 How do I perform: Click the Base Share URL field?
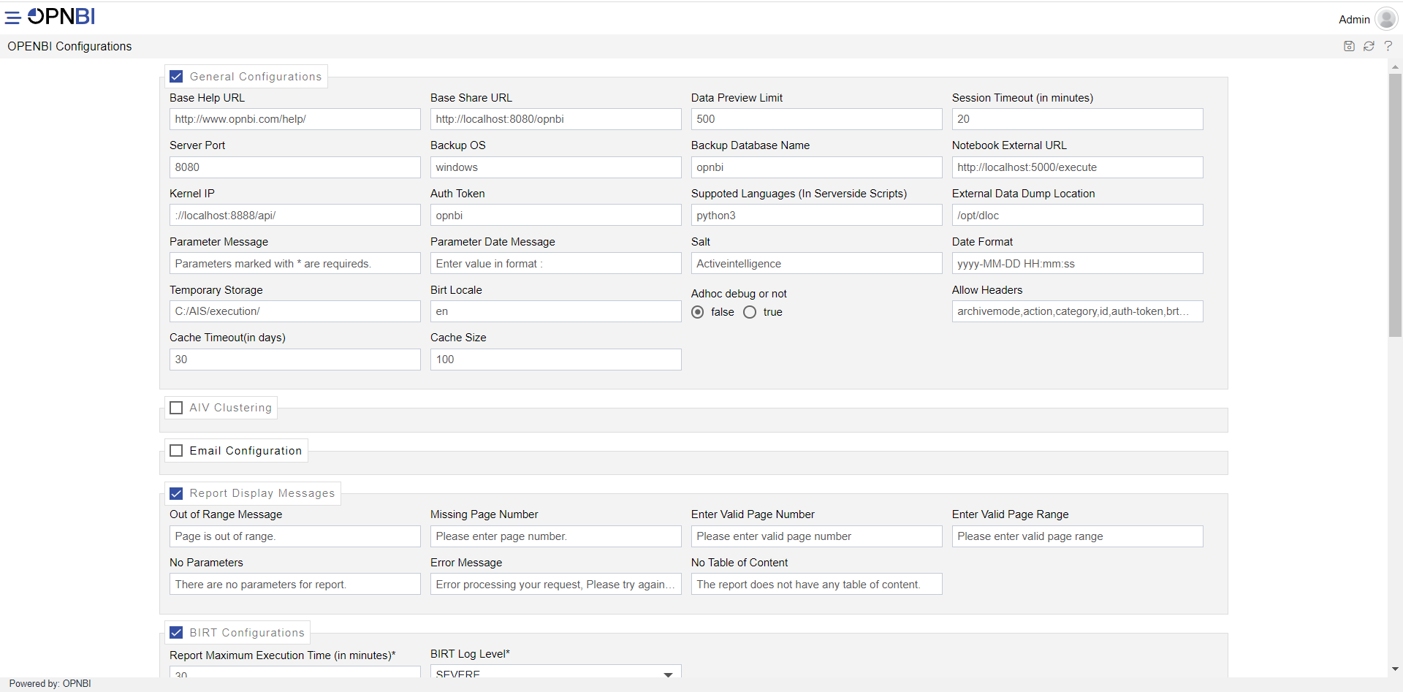(556, 119)
